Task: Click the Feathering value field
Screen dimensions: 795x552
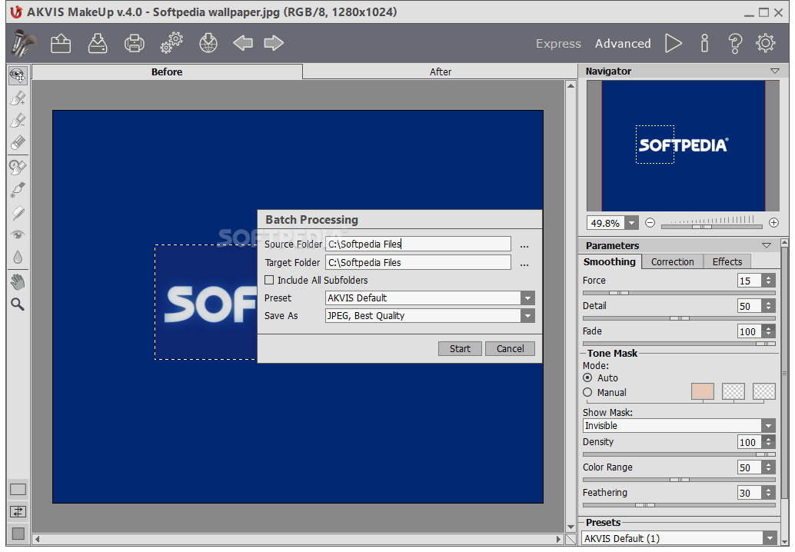Action: (x=750, y=493)
